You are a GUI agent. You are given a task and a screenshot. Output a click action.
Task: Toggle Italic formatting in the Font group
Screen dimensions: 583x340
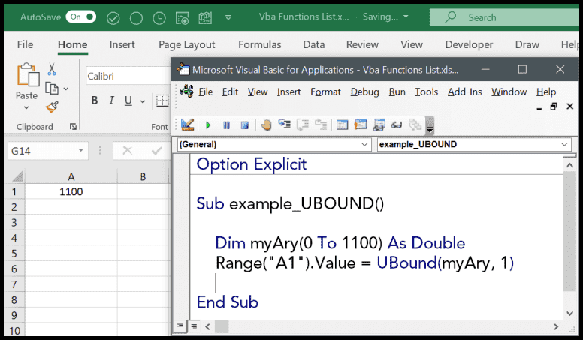[x=112, y=101]
